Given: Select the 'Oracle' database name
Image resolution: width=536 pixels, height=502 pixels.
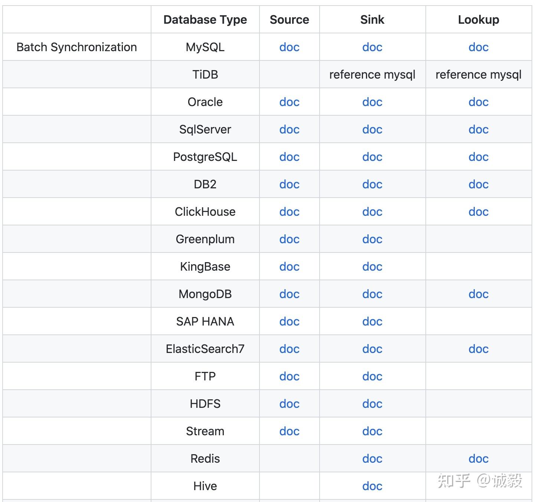Looking at the screenshot, I should pyautogui.click(x=205, y=102).
